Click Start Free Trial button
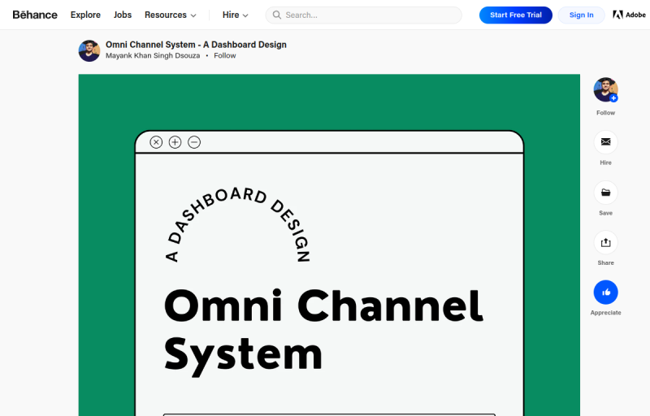Image resolution: width=650 pixels, height=416 pixels. 516,15
